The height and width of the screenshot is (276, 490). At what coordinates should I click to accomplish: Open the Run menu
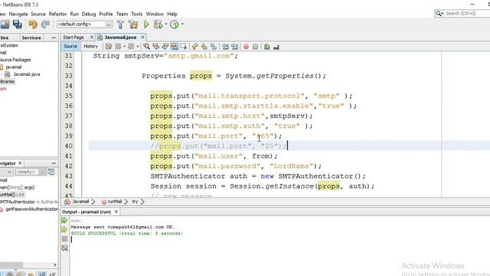click(74, 14)
